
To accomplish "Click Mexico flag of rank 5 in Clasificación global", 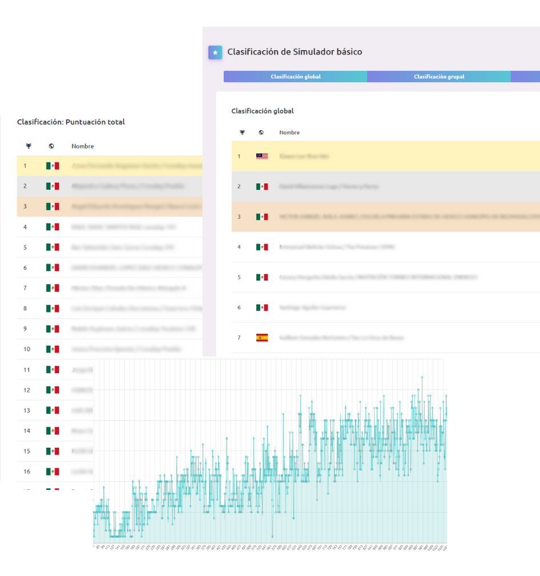I will tap(262, 277).
